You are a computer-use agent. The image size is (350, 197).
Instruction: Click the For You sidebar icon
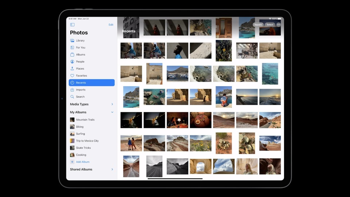[x=72, y=47]
